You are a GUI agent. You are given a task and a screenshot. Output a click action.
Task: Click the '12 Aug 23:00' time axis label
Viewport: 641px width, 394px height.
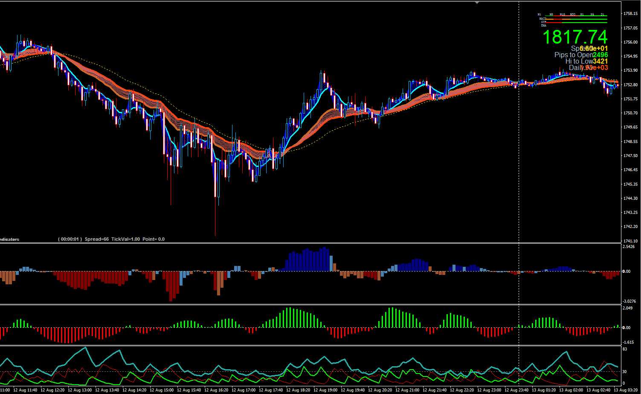(489, 390)
